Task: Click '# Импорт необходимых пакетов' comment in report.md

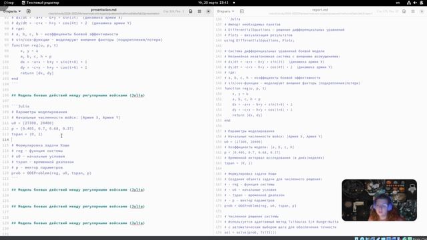Action: tap(252, 25)
